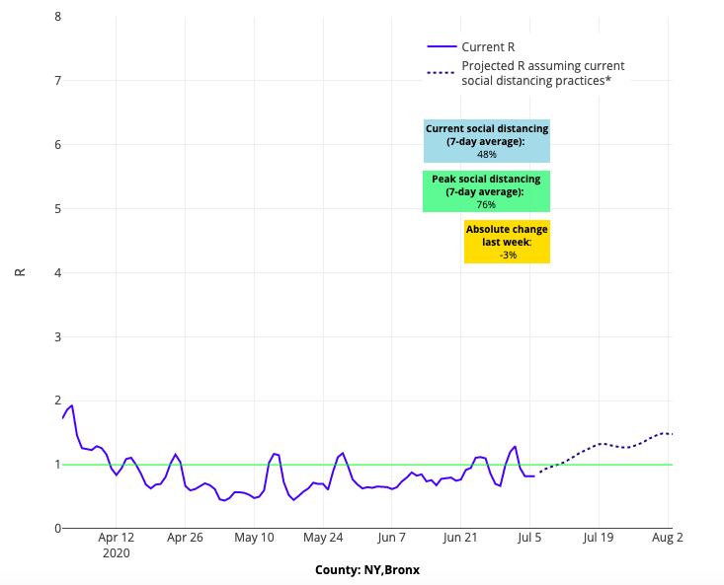Viewport: 724px width, 585px height.
Task: Select the blue Current social distancing box
Action: [486, 141]
